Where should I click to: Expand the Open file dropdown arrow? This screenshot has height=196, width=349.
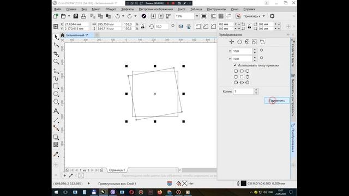69,16
